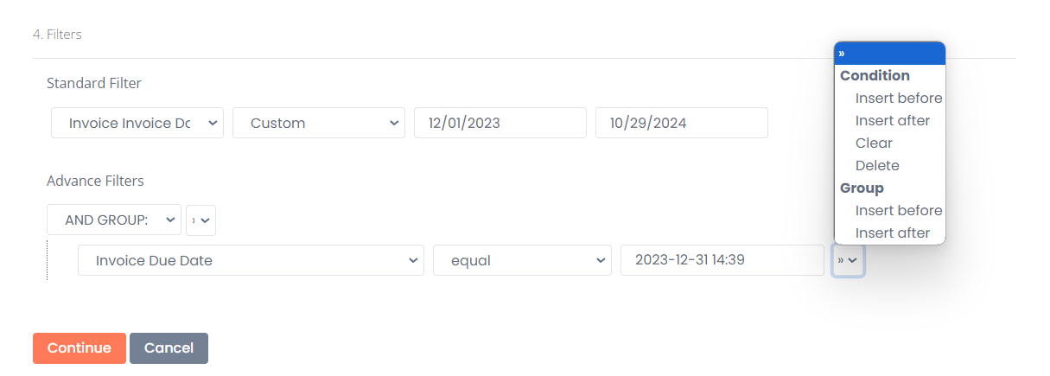Open the condition actions » dropdown beside the date value
The width and height of the screenshot is (1050, 376).
pyautogui.click(x=848, y=260)
